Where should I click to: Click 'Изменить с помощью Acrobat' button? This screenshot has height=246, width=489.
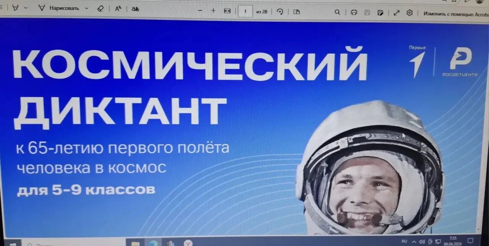[x=456, y=13]
